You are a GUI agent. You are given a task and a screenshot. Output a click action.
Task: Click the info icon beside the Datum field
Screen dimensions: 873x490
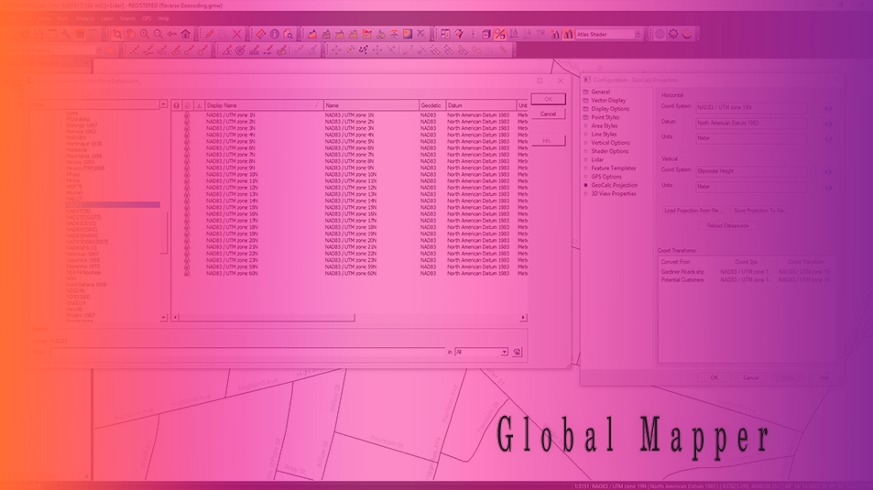(828, 124)
